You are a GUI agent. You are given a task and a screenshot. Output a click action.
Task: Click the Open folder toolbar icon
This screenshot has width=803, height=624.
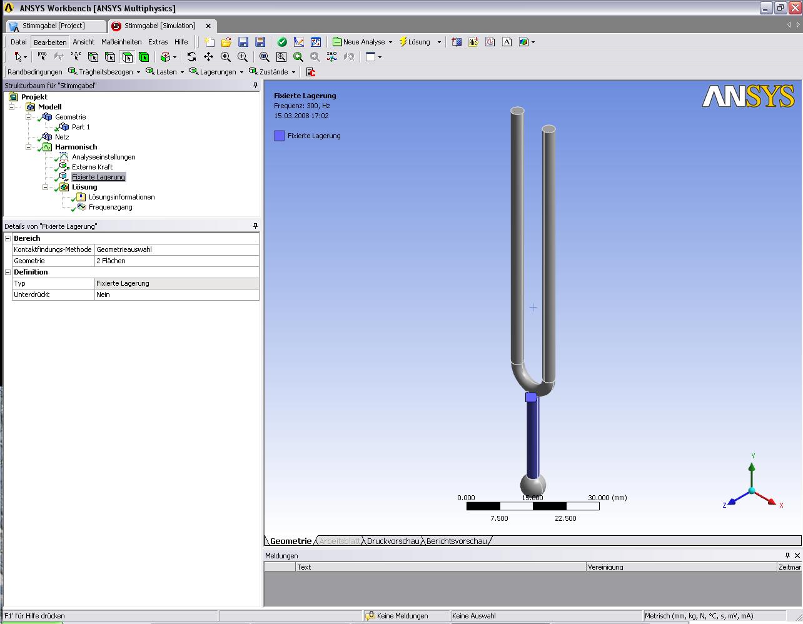coord(226,42)
